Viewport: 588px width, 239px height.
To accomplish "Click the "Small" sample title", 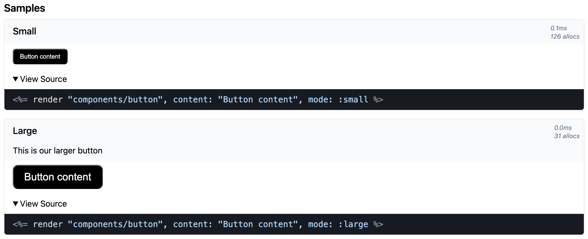I will [x=24, y=31].
